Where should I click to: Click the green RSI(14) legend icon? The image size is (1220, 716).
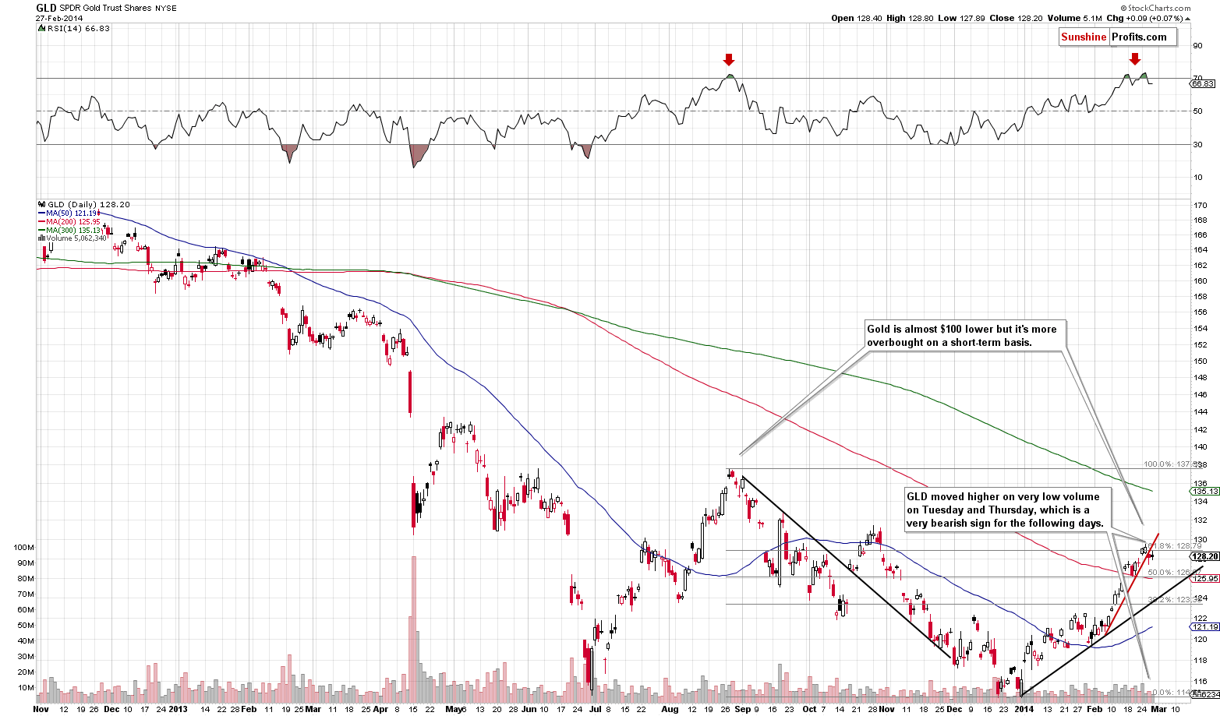[x=41, y=28]
